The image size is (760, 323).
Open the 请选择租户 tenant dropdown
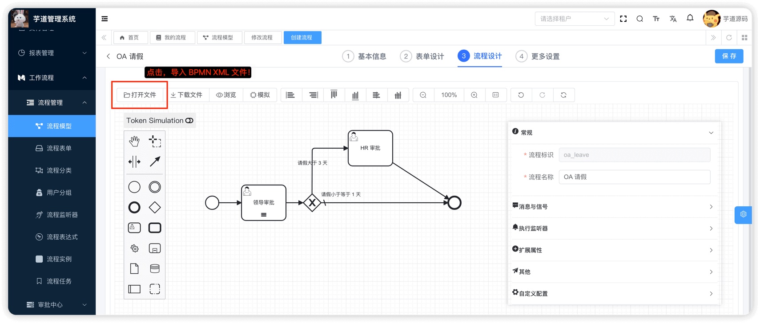(x=574, y=19)
